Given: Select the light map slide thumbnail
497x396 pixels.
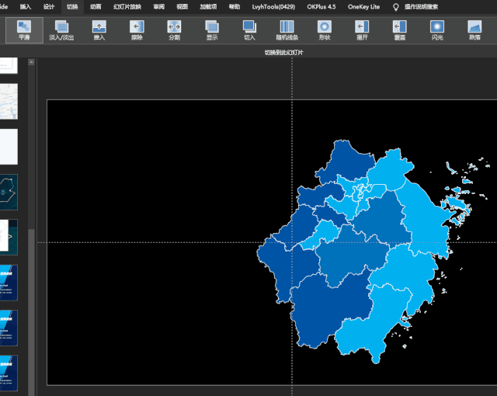Looking at the screenshot, I should point(9,102).
